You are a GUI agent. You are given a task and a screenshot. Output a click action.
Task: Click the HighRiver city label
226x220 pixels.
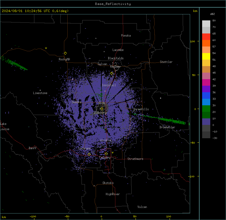tap(113, 194)
